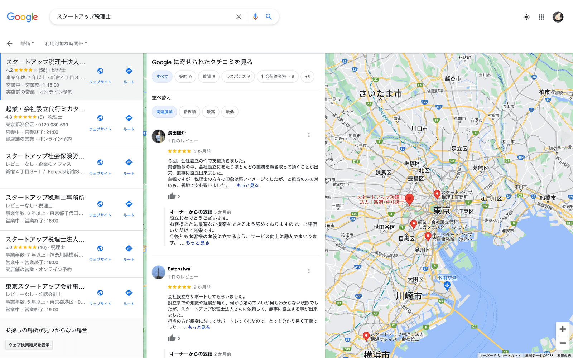This screenshot has height=358, width=573.
Task: Select the 新規順 sort option
Action: (189, 112)
